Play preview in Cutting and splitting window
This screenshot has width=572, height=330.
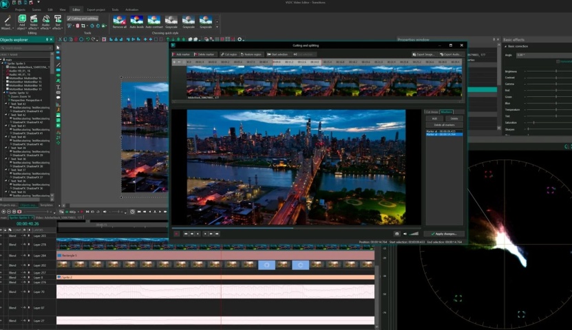[177, 234]
